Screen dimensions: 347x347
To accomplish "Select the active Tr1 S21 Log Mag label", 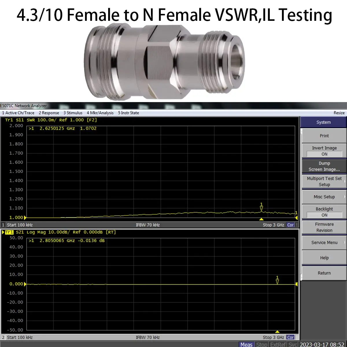I will [x=60, y=232].
